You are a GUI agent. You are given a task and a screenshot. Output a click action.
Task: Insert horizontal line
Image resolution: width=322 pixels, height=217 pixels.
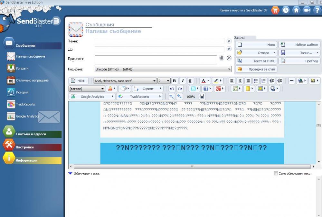click(291, 81)
